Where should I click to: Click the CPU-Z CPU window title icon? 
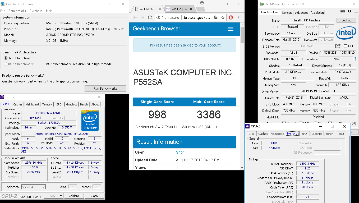3,97
